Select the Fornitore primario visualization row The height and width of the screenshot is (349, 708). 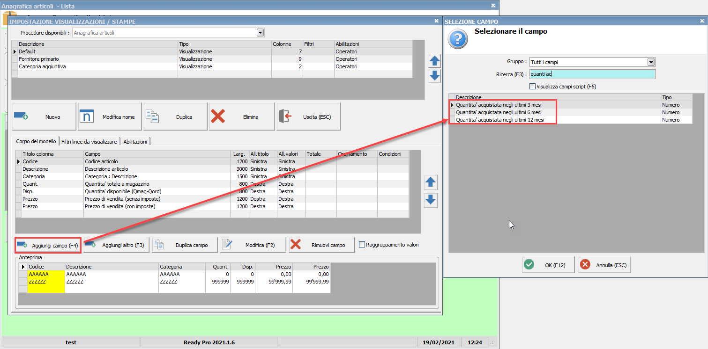212,59
